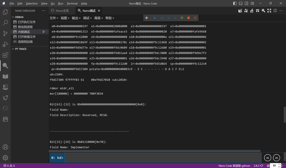
Task: Click the broom clear-output icon
Action: coord(252,11)
